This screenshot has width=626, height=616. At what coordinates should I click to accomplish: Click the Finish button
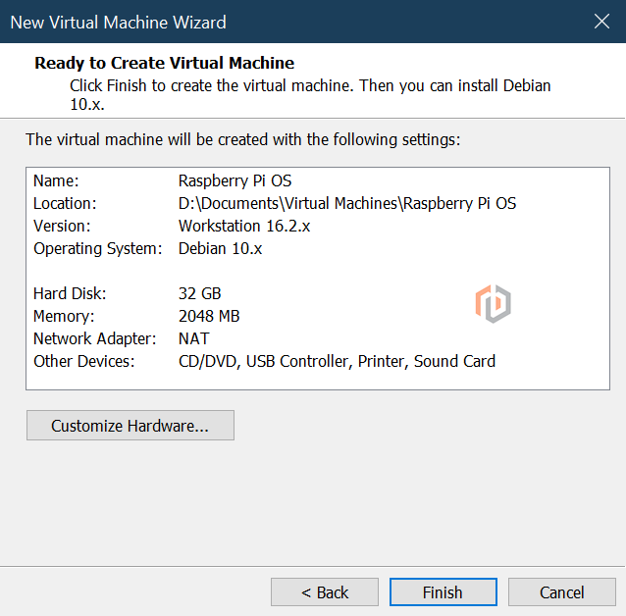[x=443, y=591]
